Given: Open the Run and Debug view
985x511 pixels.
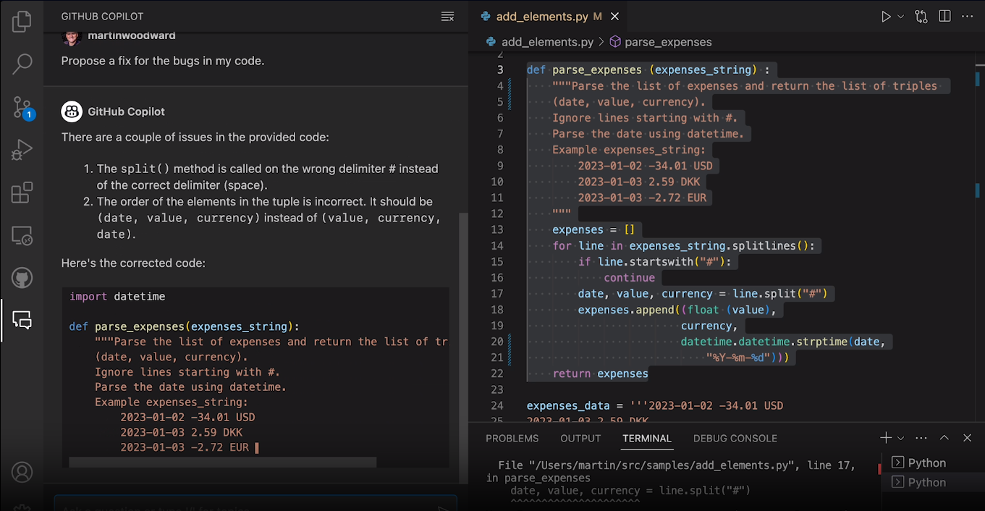Looking at the screenshot, I should point(21,150).
